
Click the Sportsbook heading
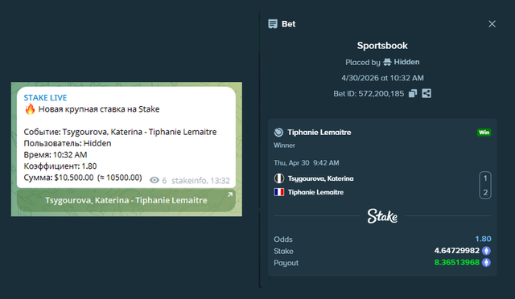pyautogui.click(x=382, y=46)
